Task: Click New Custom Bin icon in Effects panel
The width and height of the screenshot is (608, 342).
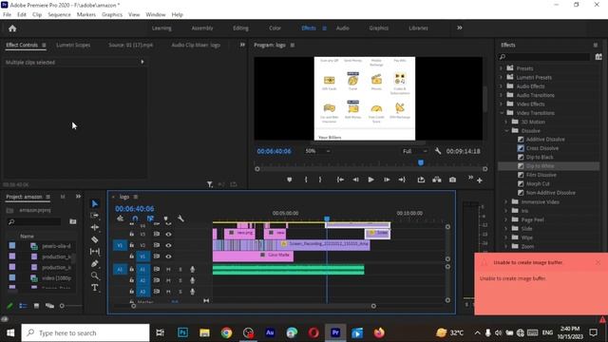Action: coord(598,57)
